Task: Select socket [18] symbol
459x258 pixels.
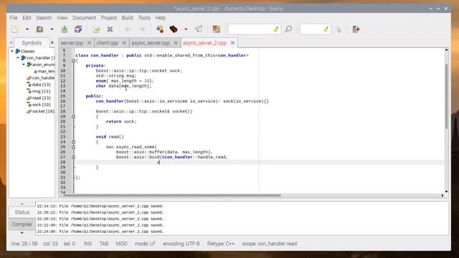Action: [43, 112]
